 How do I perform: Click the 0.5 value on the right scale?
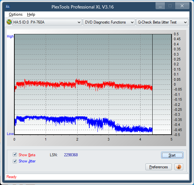point(176,34)
